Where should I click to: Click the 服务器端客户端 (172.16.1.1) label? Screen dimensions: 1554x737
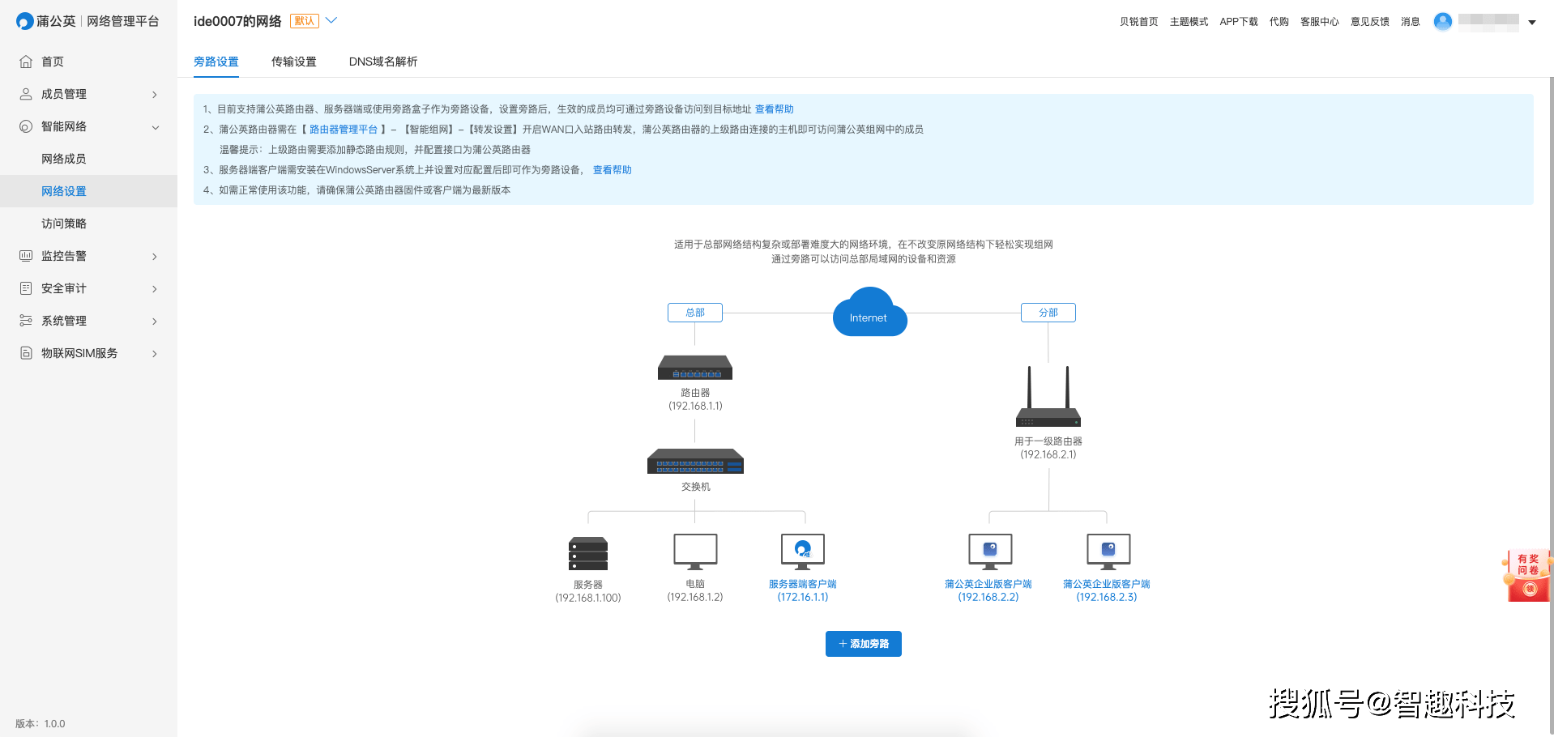pos(803,590)
